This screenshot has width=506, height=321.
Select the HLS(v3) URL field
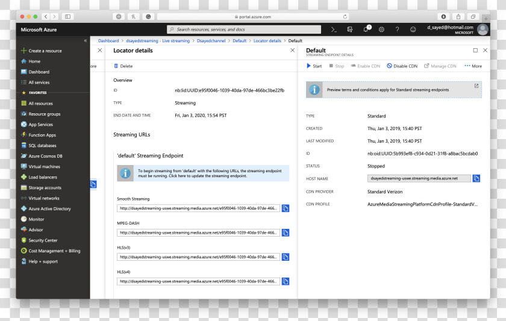coord(198,257)
